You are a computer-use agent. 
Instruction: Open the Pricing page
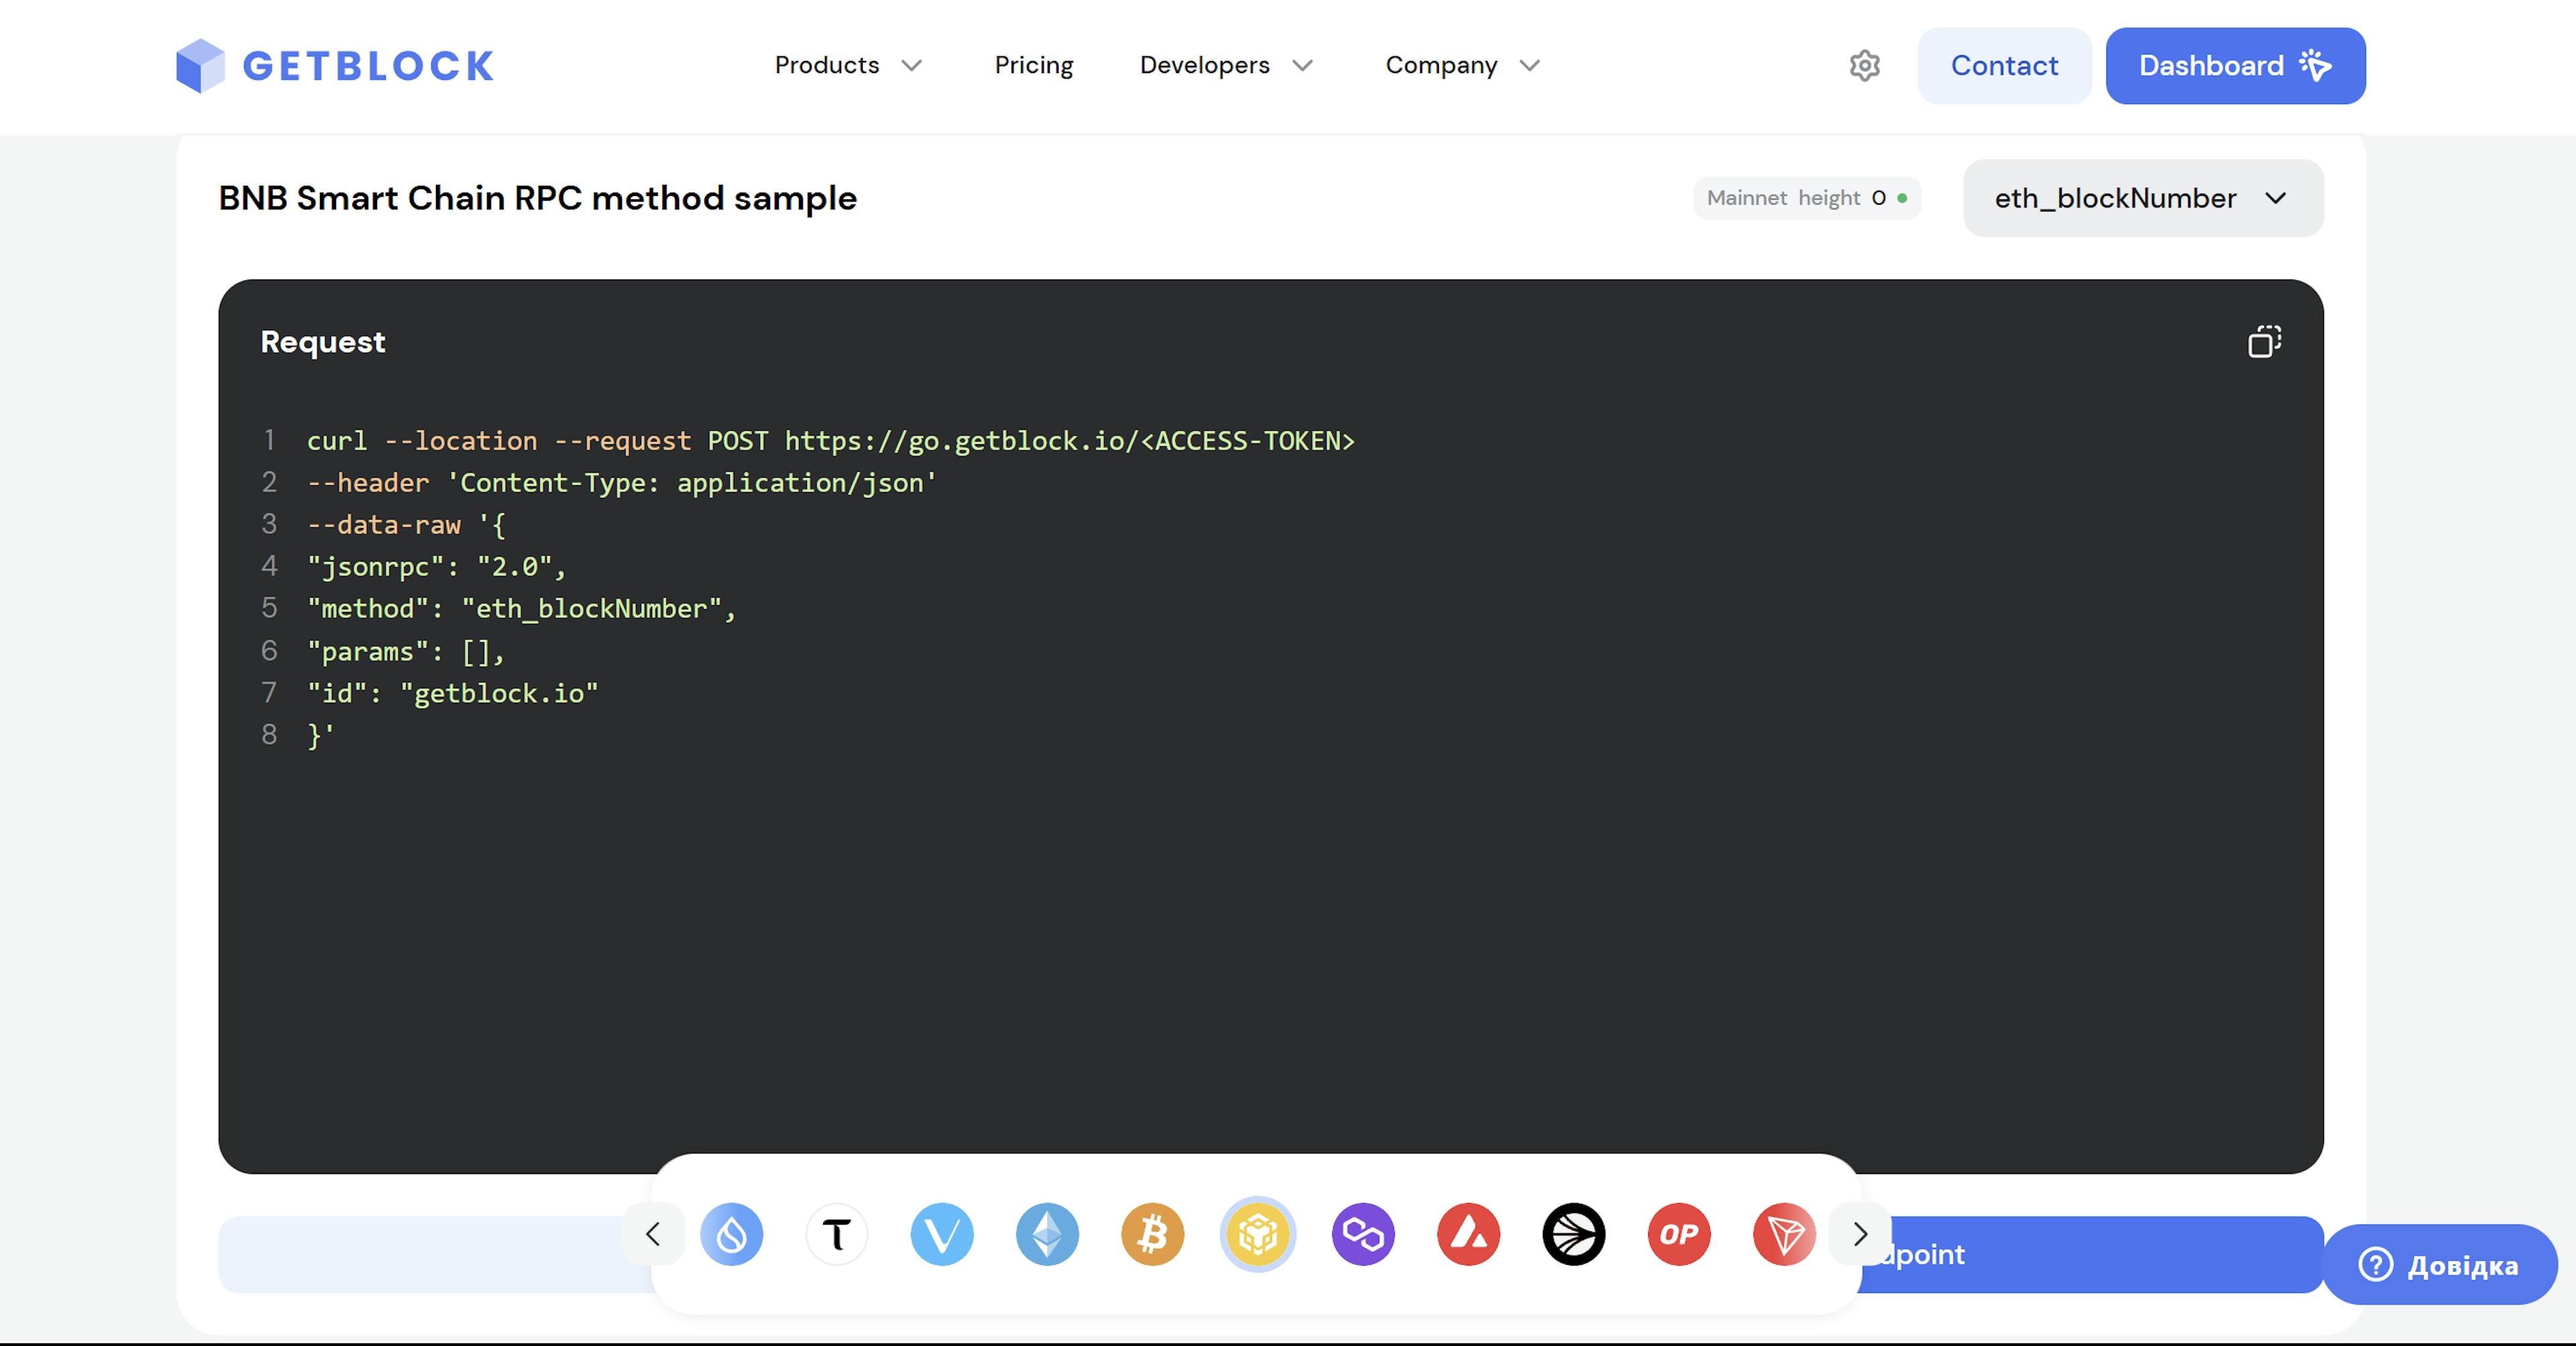[x=1033, y=66]
